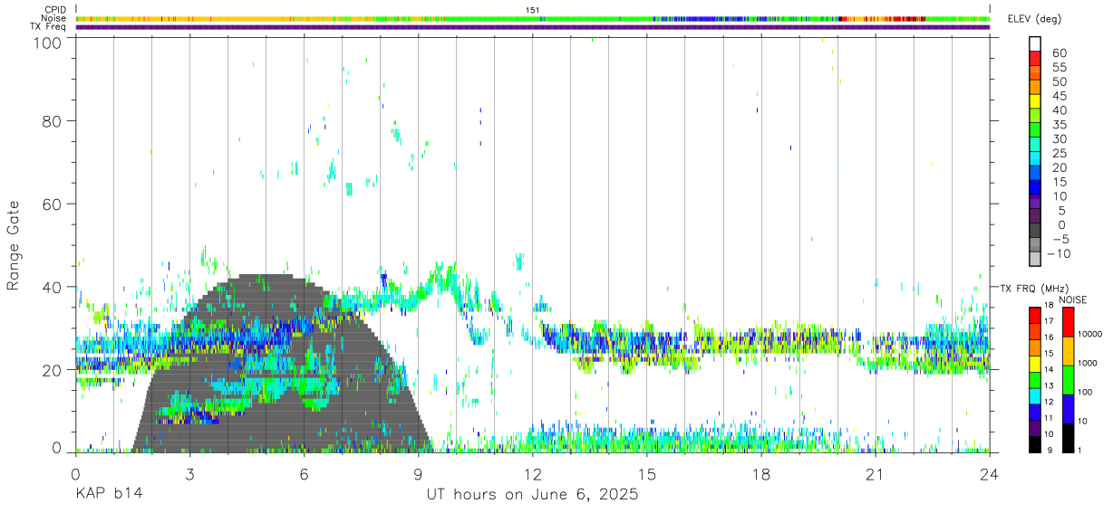The width and height of the screenshot is (1113, 513).
Task: Click the Range Gate y-axis title
Action: (x=14, y=245)
